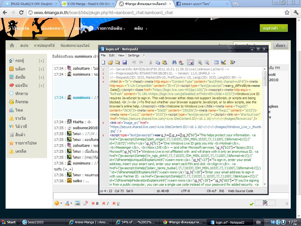Browse files with Notepad2 folder-magnifier icon

click(118, 62)
